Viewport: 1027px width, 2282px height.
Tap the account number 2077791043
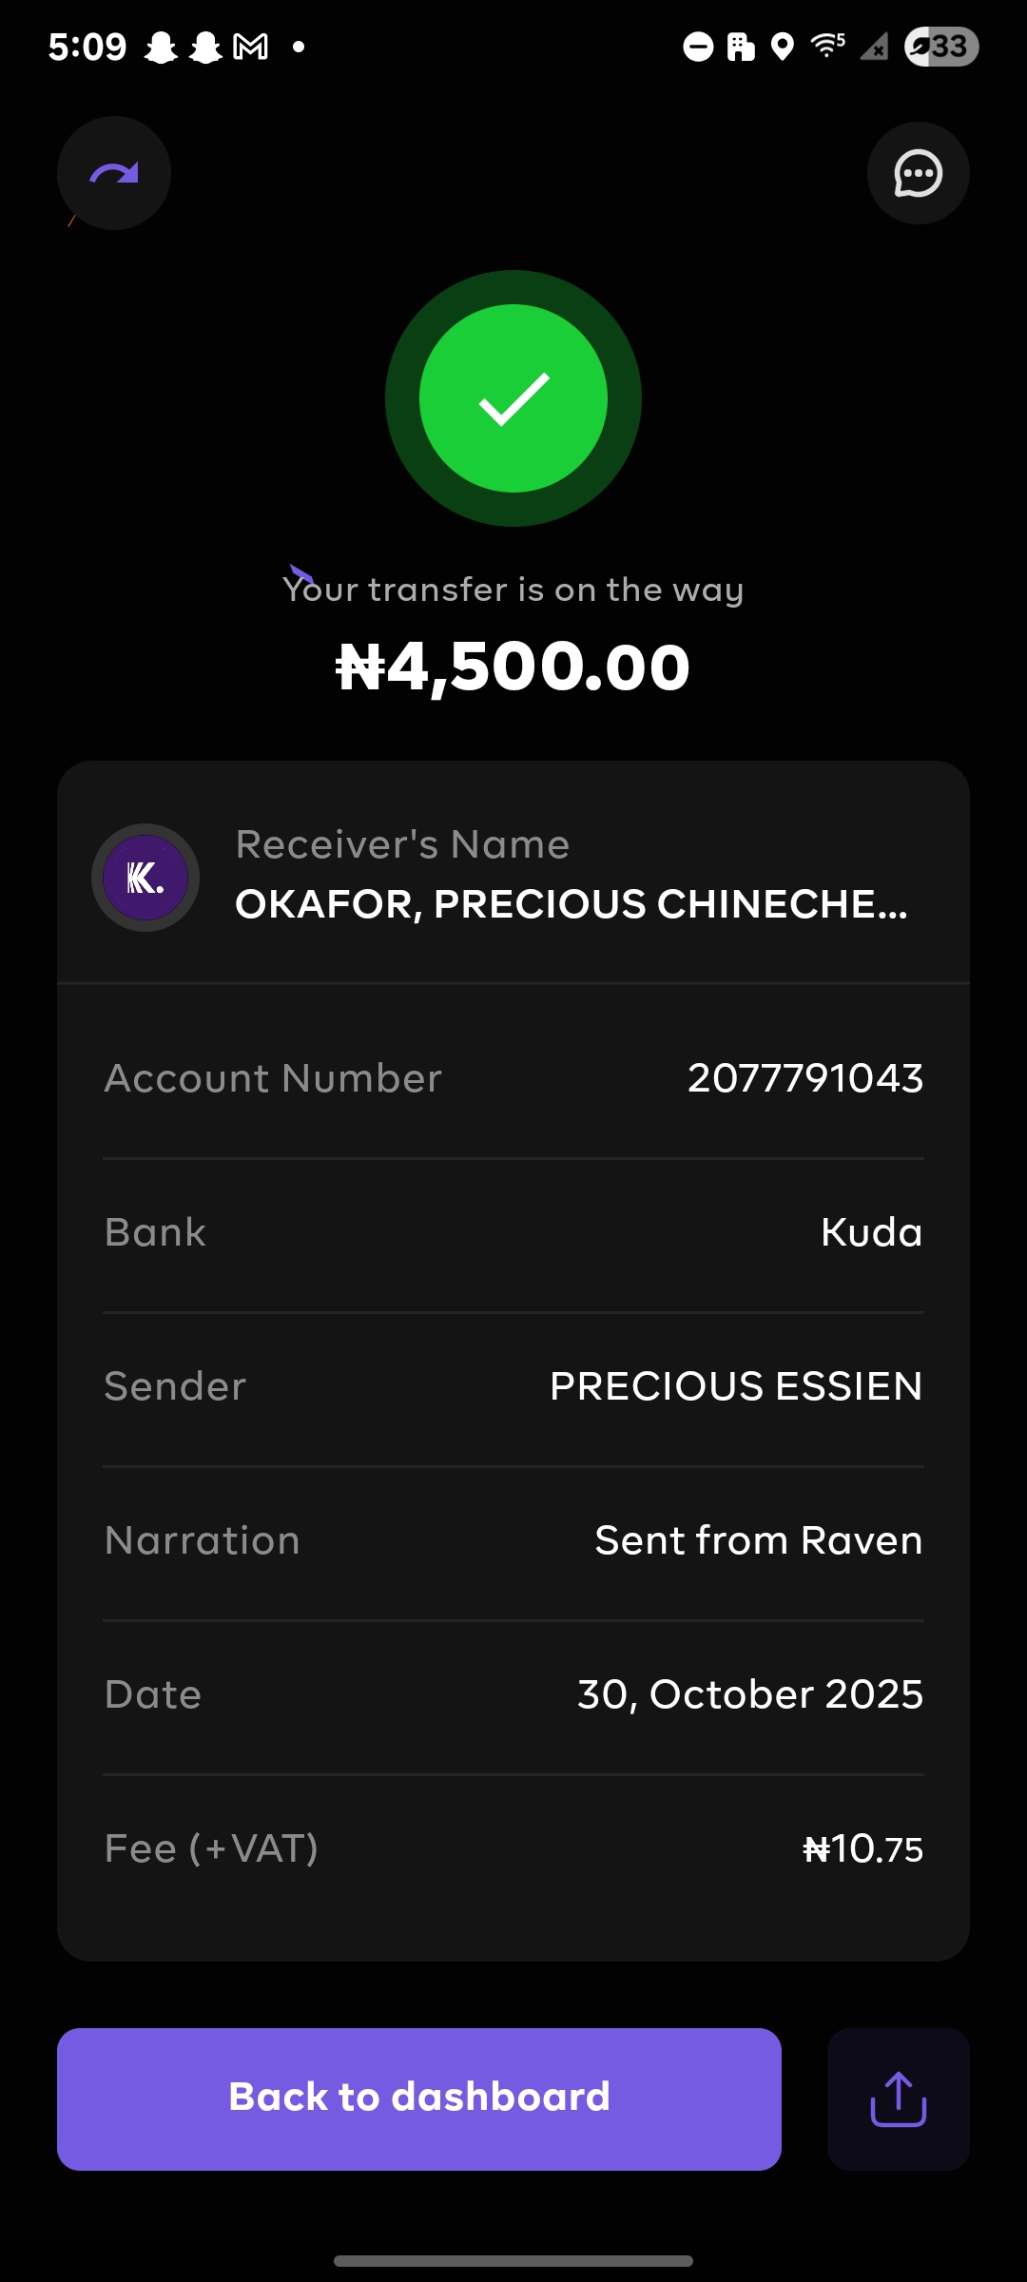(804, 1078)
